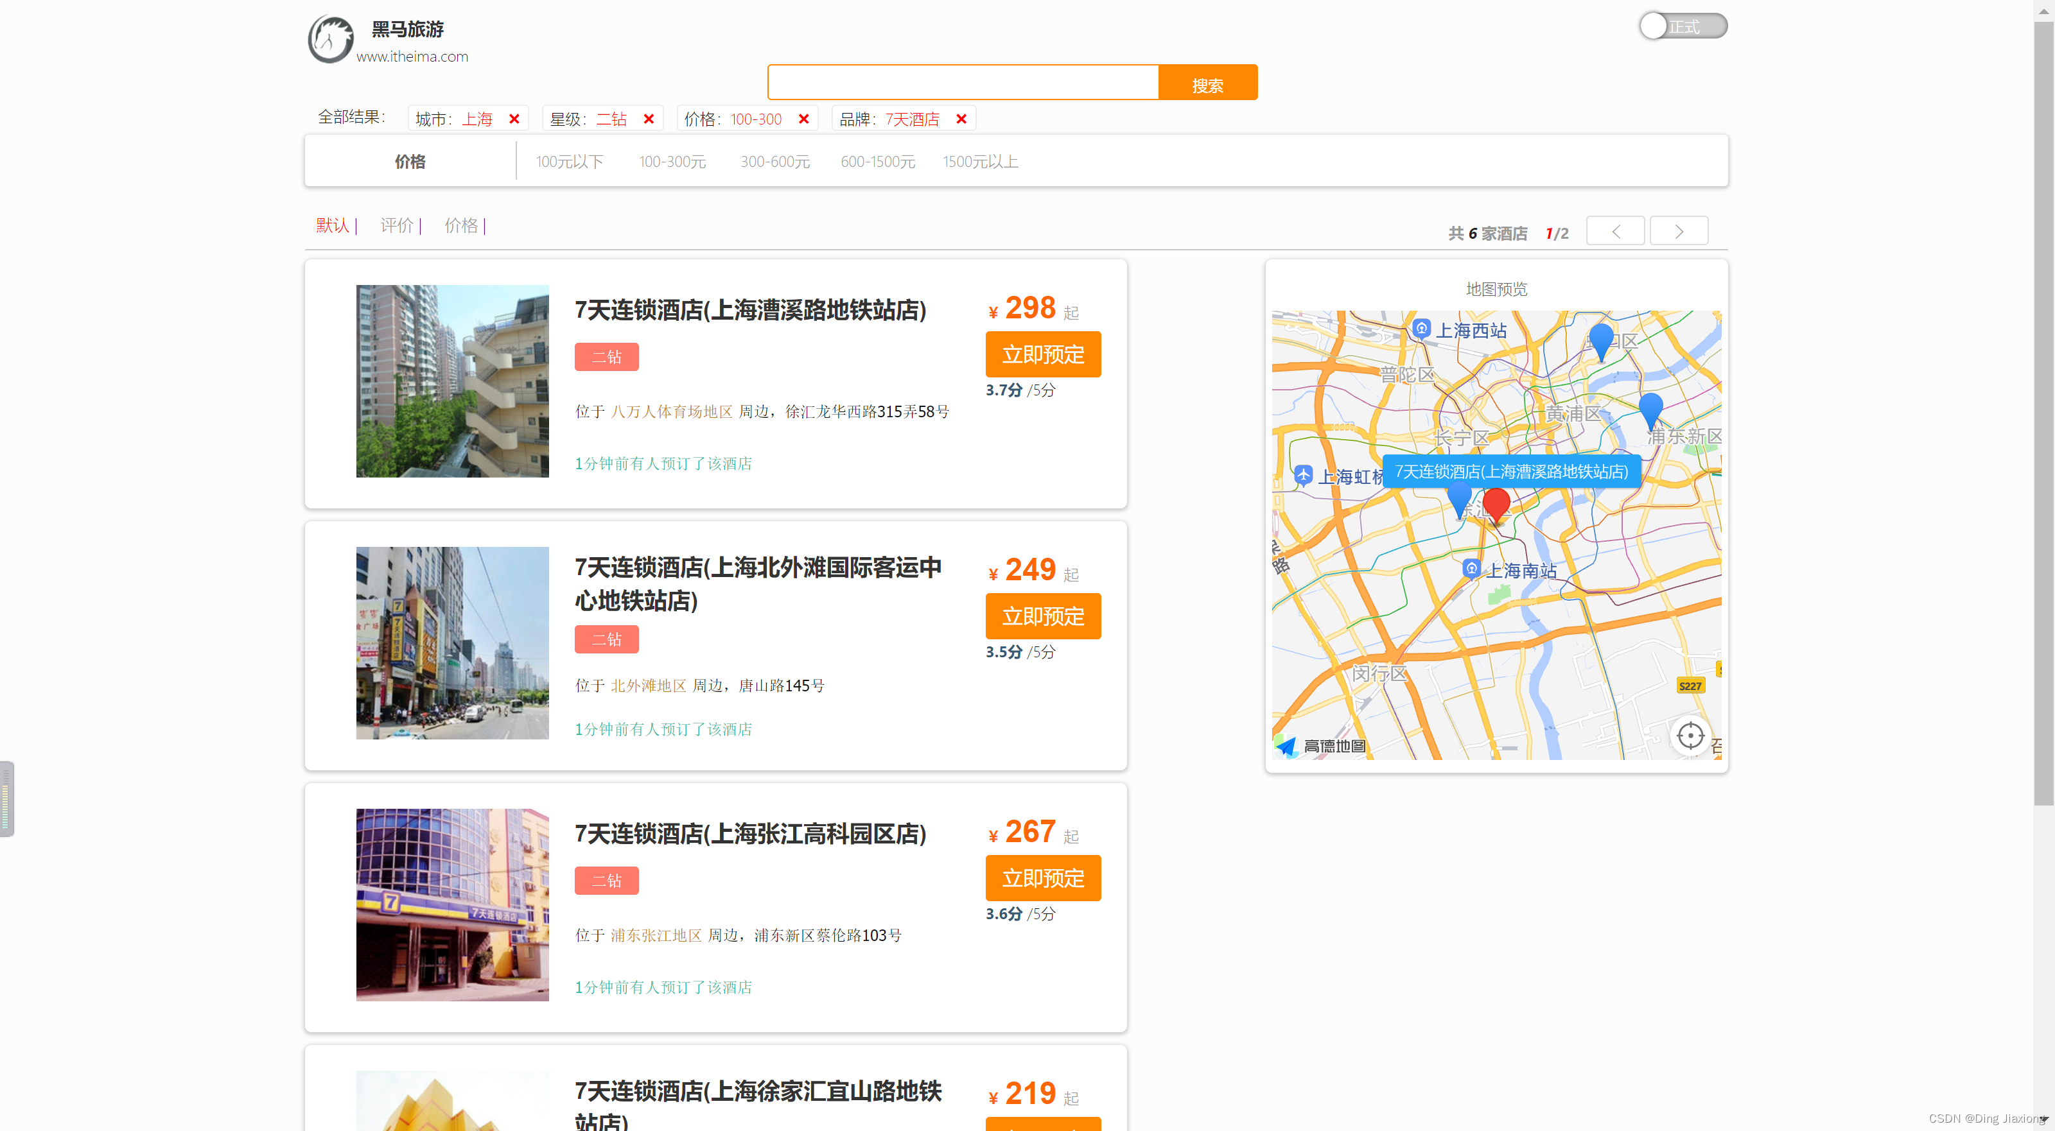Click the 3.5分 rating text
The image size is (2055, 1131).
click(x=1004, y=652)
